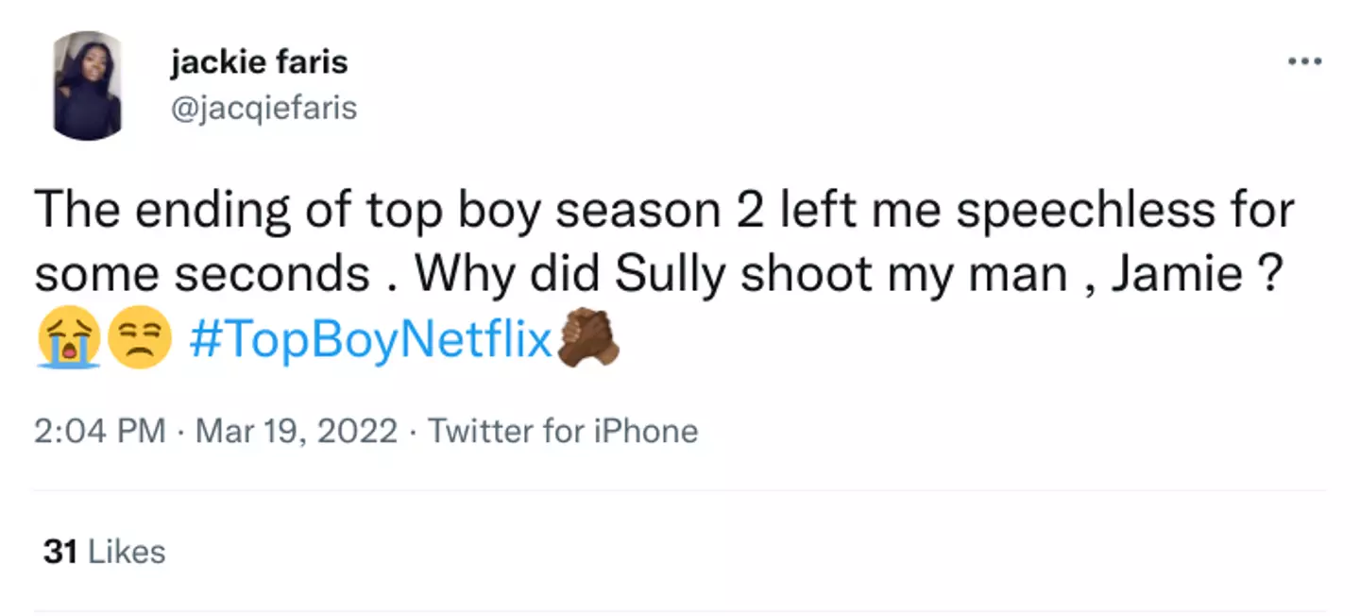
Task: Click jackie faris's profile picture
Action: coord(87,86)
